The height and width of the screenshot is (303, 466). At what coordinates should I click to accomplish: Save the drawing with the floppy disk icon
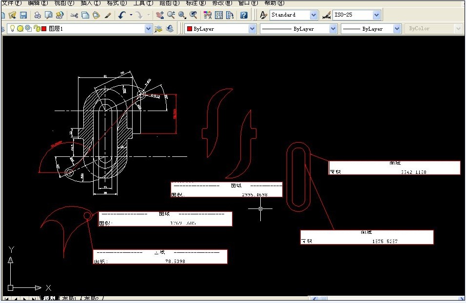[23, 15]
